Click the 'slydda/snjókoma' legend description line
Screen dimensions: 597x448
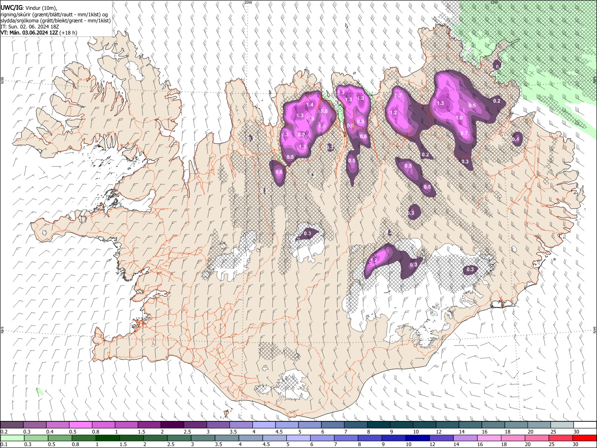pos(56,21)
